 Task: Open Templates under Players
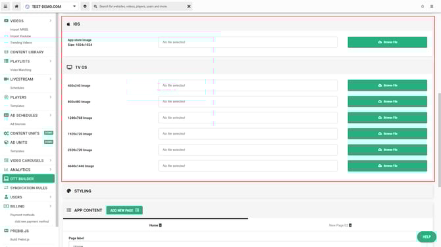17,106
